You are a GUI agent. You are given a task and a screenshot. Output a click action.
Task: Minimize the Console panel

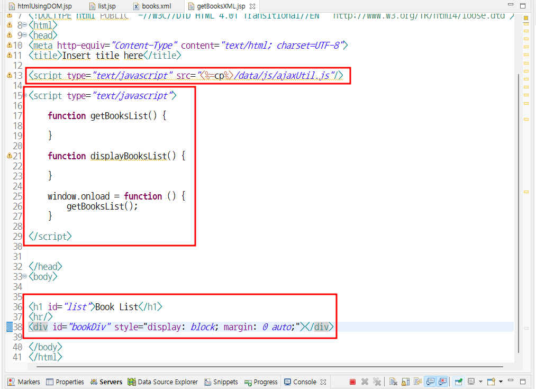point(511,380)
